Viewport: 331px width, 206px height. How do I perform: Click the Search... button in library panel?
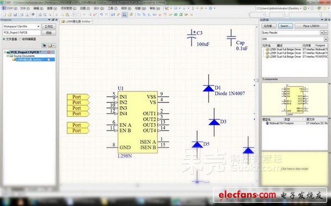coord(285,26)
